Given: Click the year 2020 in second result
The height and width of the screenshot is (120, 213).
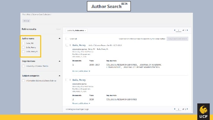Looking at the screenshot, I should pos(91,100).
